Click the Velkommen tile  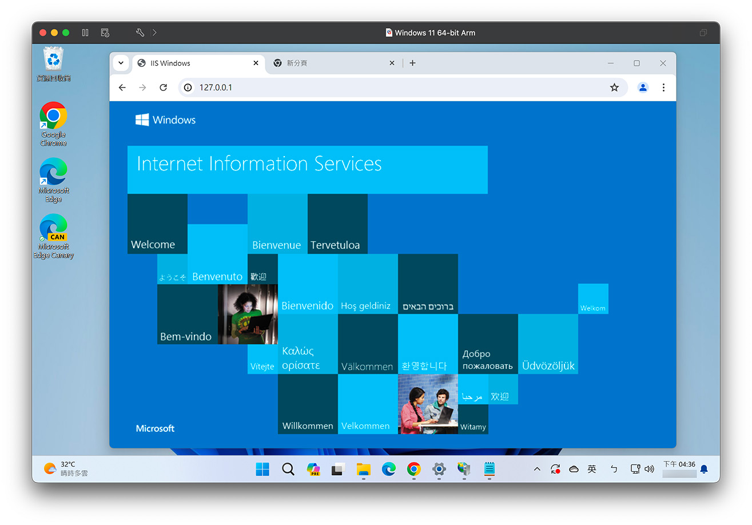(368, 404)
